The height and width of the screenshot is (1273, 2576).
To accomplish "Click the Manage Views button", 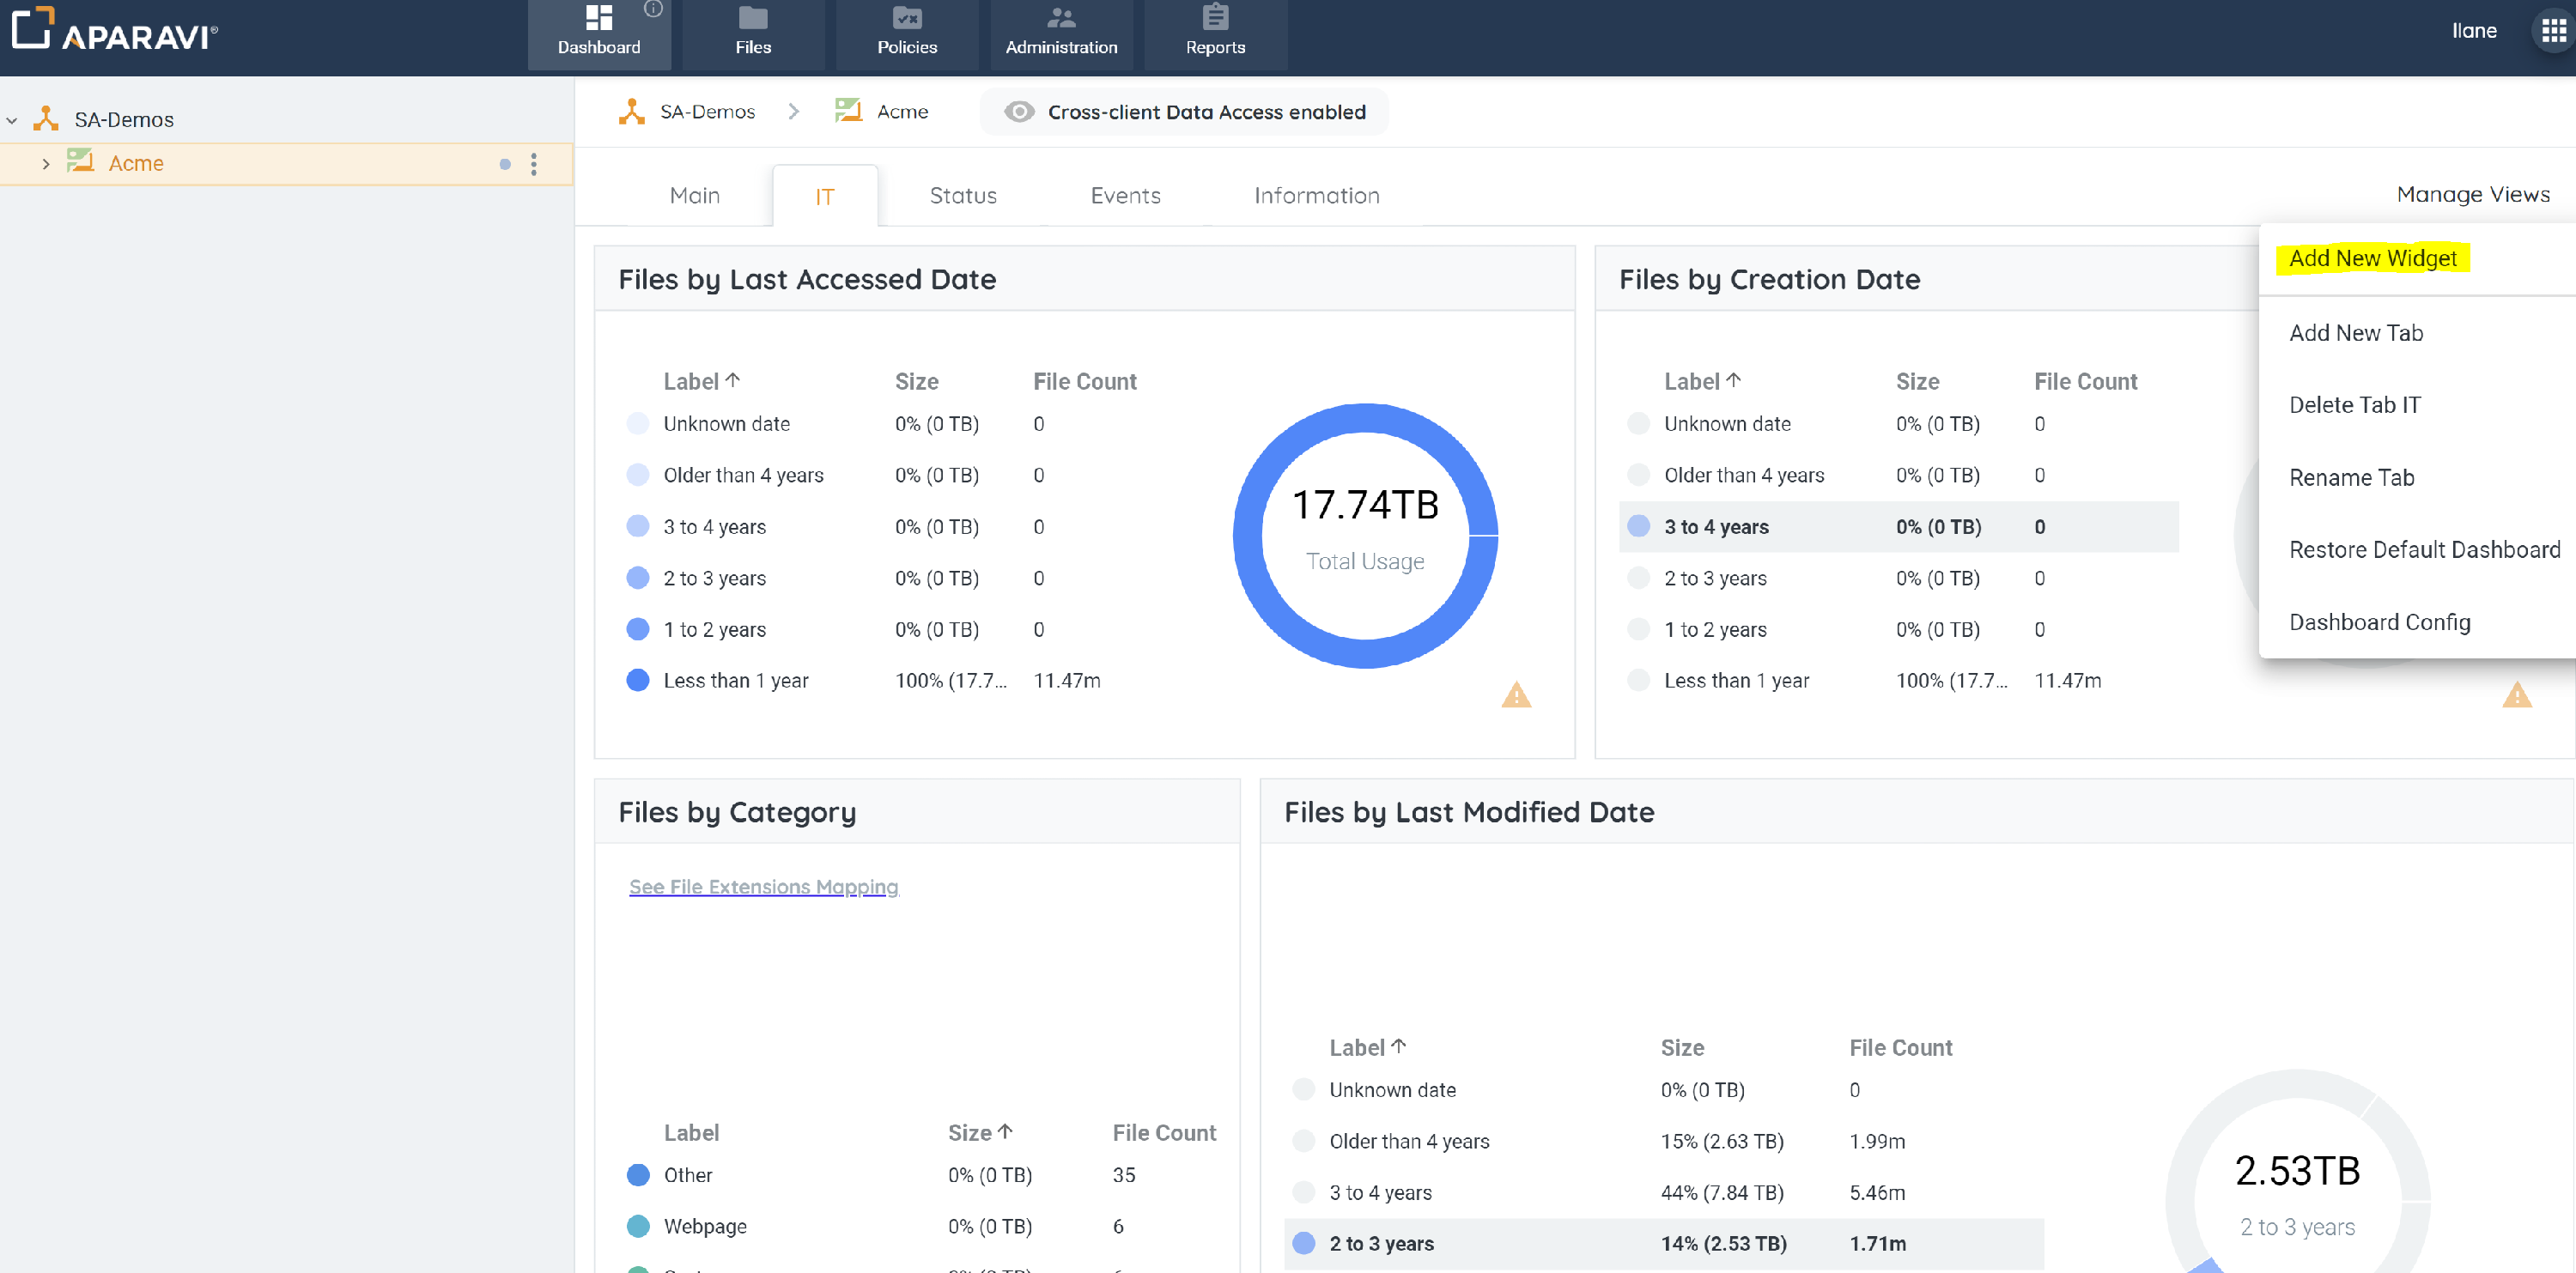I will click(x=2472, y=195).
